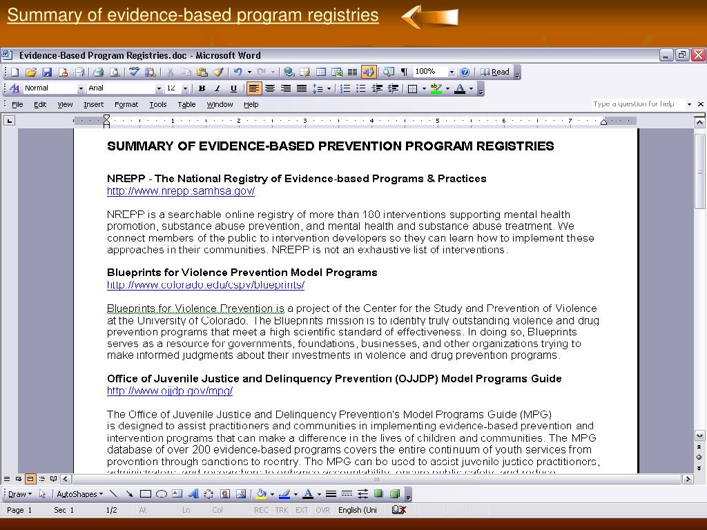Screen dimensions: 707x530
Task: Paste from clipboard
Action: (202, 72)
